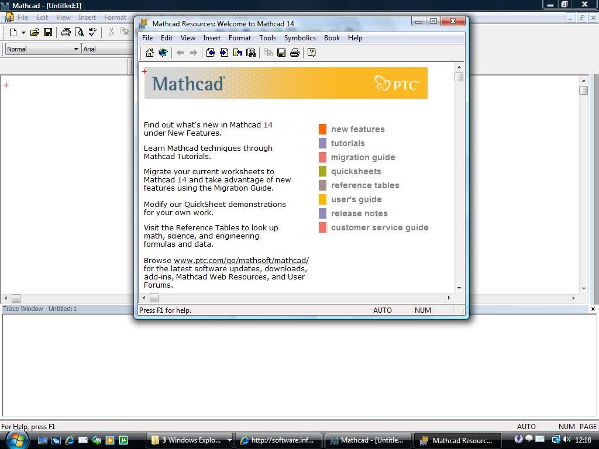Click the web globe icon in Resources toolbar
599x449 pixels.
(x=163, y=53)
